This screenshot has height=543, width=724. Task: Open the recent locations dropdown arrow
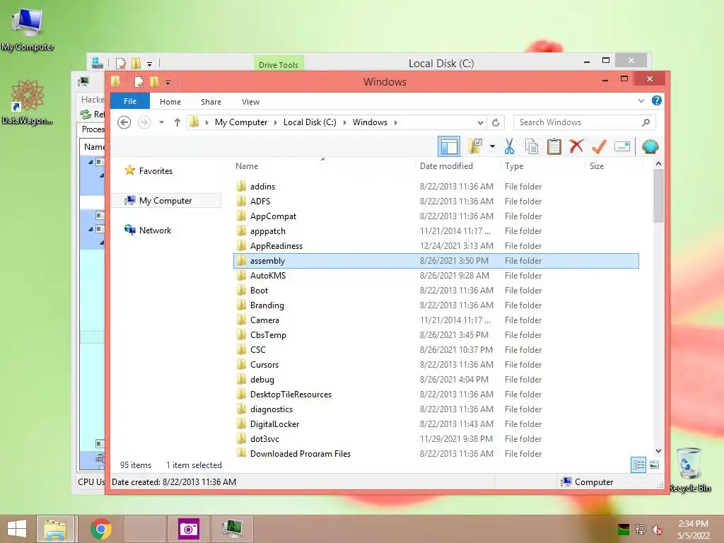pyautogui.click(x=162, y=122)
